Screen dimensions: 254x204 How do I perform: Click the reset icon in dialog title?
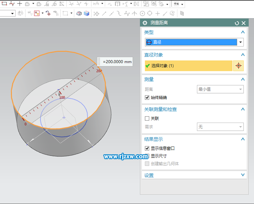pyautogui.click(x=237, y=23)
